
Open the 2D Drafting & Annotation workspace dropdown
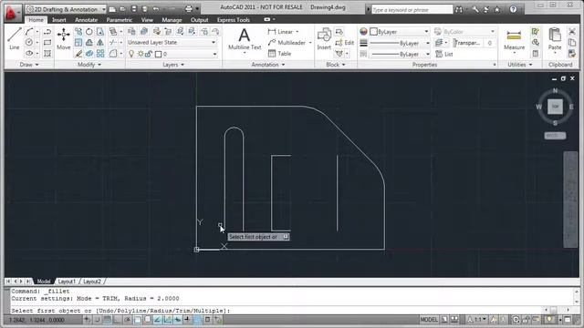pyautogui.click(x=66, y=9)
